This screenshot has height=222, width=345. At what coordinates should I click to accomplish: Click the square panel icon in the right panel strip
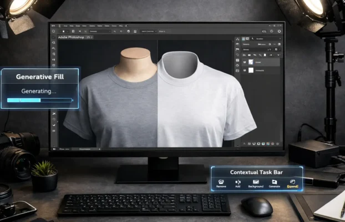click(x=237, y=60)
